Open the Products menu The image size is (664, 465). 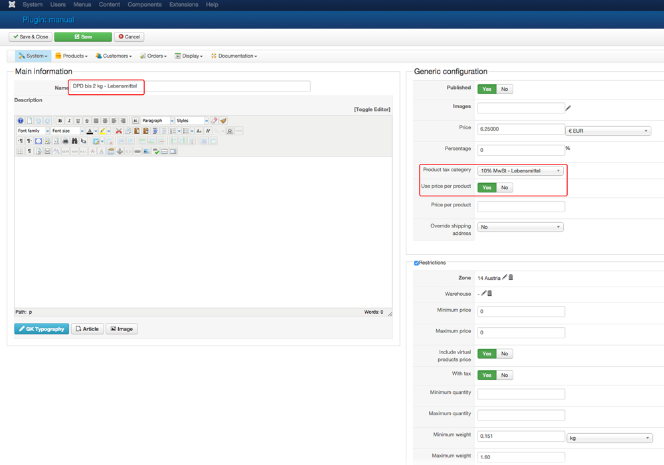[72, 56]
